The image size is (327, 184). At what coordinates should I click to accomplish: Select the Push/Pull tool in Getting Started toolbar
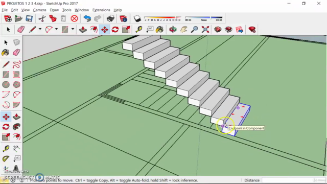pos(83,30)
